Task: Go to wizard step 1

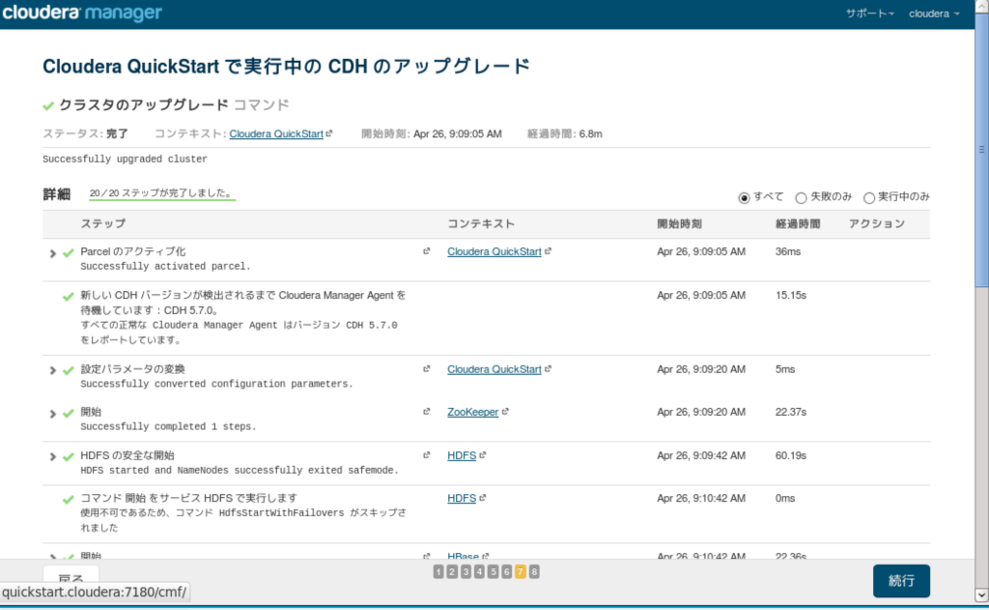Action: click(438, 572)
